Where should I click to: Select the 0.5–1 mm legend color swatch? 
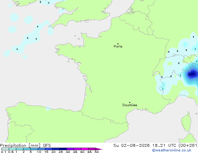click(x=12, y=149)
